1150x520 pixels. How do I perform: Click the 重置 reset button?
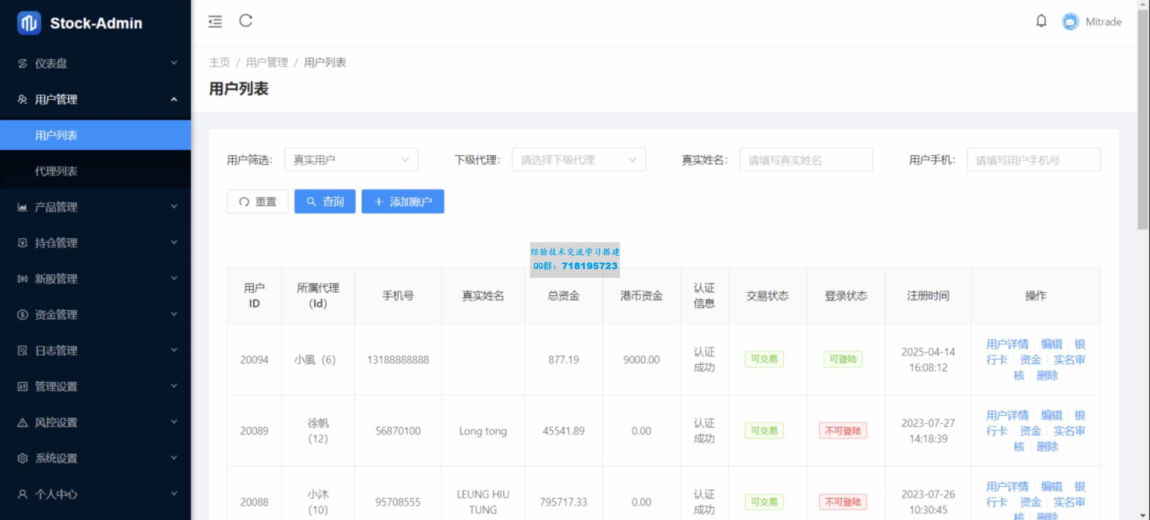point(257,202)
